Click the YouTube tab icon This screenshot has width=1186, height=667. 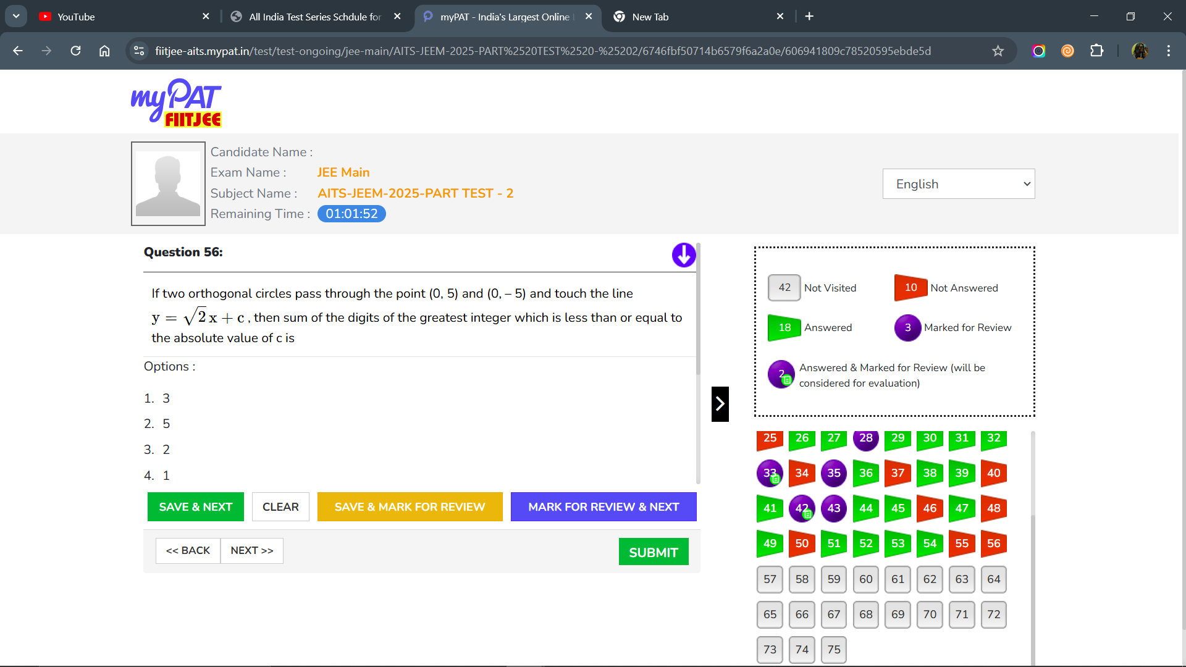[46, 16]
